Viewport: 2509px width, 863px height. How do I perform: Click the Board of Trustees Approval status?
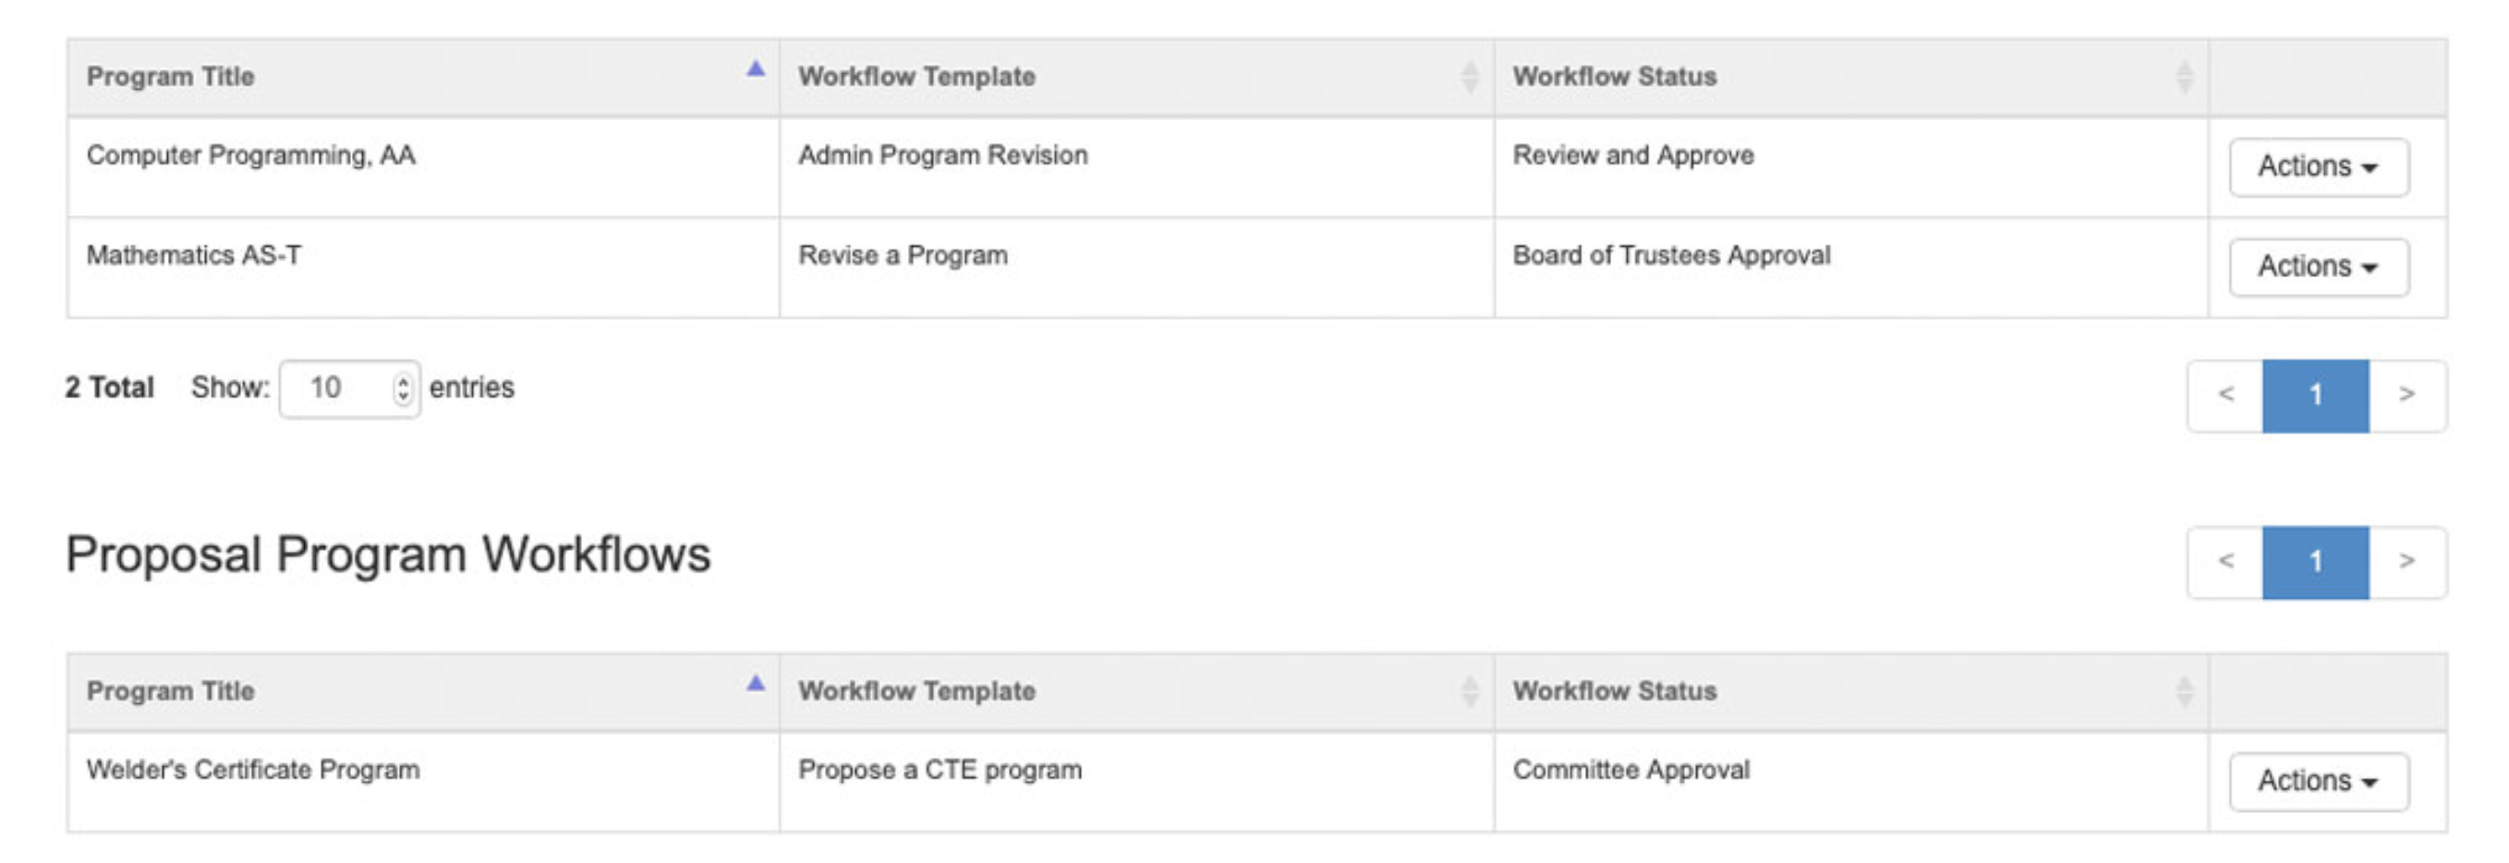coord(1671,255)
